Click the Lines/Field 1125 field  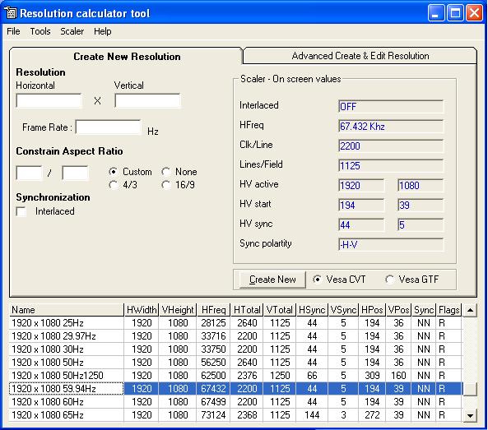[391, 166]
